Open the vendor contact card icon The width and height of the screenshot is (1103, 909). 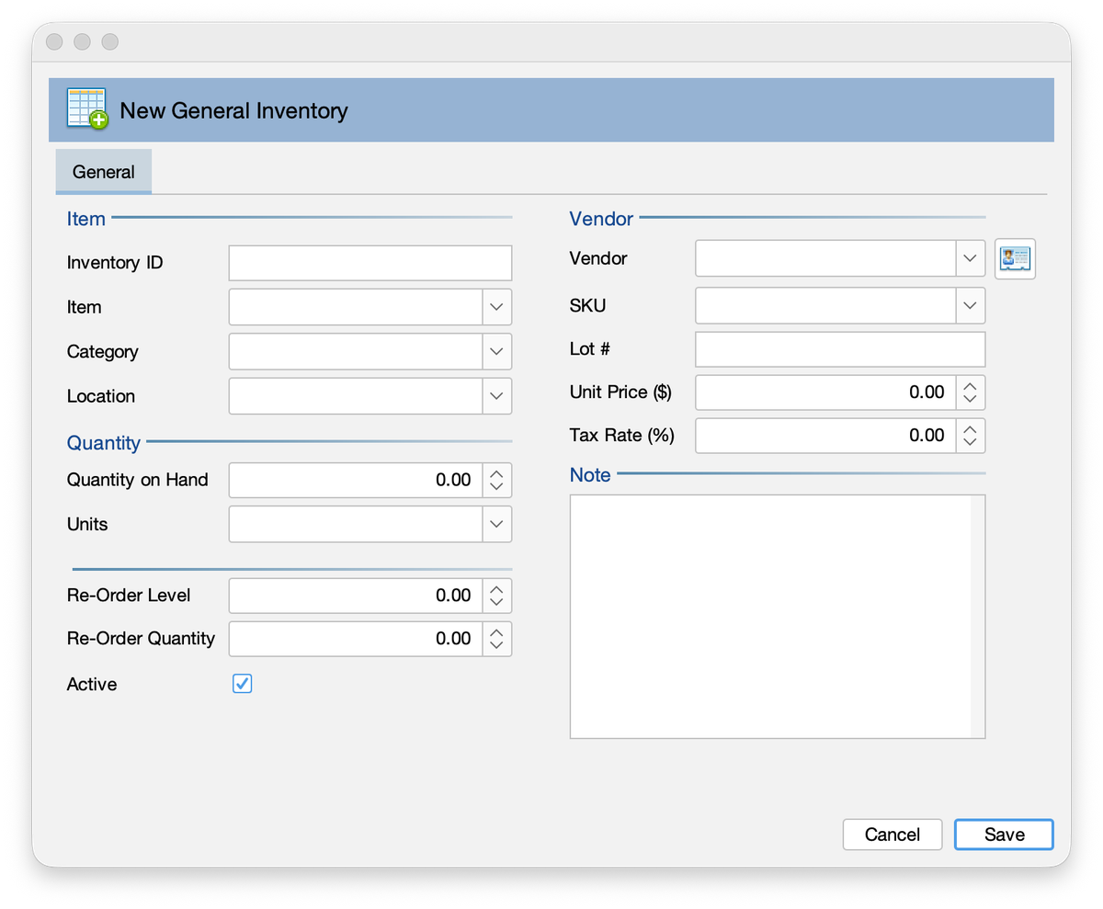pyautogui.click(x=1016, y=258)
